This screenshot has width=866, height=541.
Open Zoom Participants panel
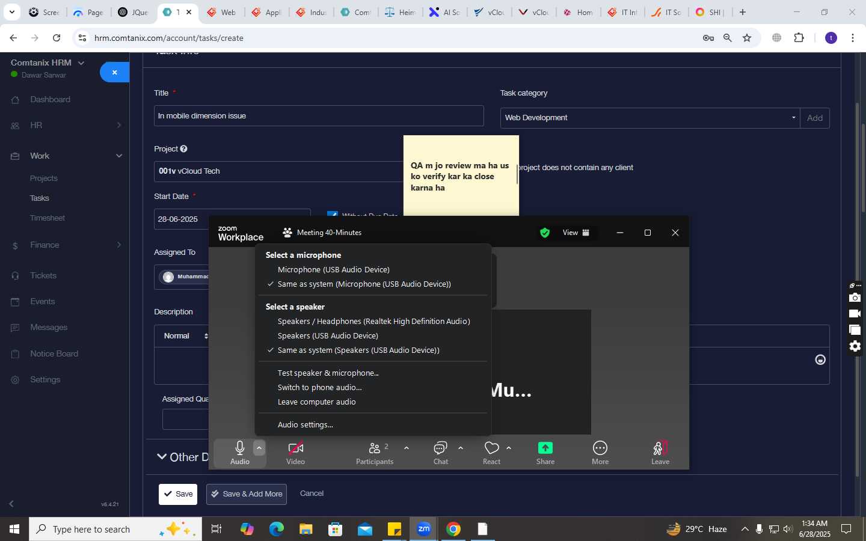click(375, 453)
